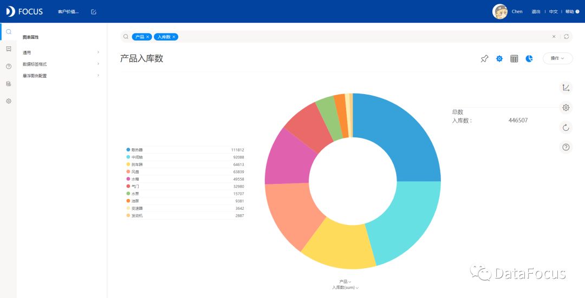Image resolution: width=585 pixels, height=298 pixels.
Task: Click the 图表属性 panel heading
Action: [x=30, y=37]
